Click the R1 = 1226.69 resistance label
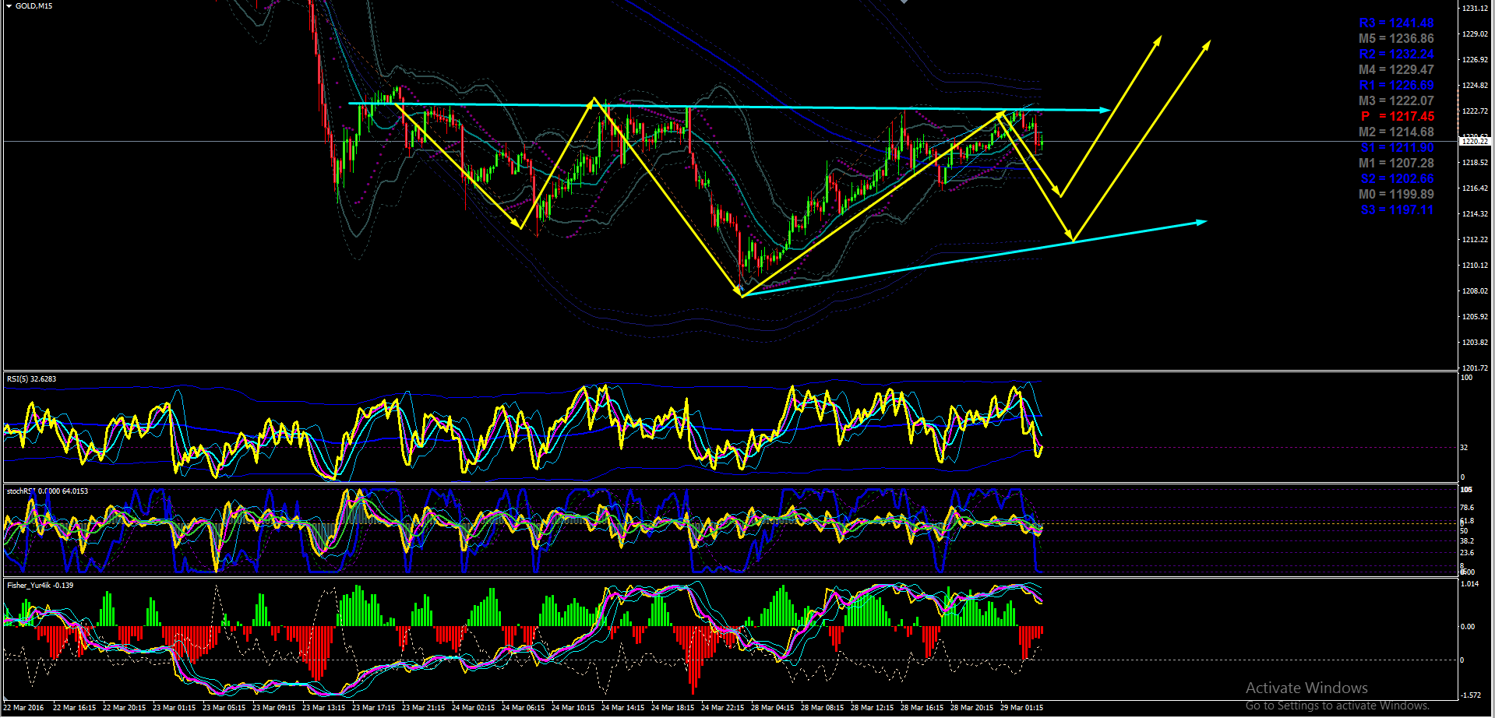The width and height of the screenshot is (1495, 718). point(1396,86)
